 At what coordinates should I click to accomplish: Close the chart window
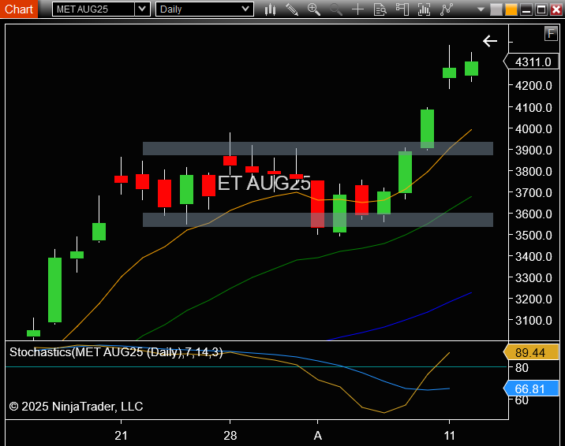[556, 9]
